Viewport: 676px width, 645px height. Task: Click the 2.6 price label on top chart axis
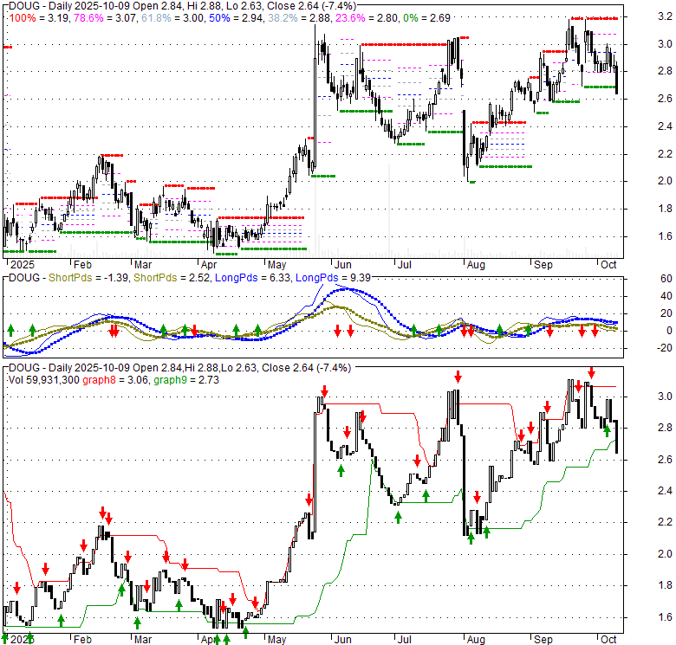coord(665,99)
